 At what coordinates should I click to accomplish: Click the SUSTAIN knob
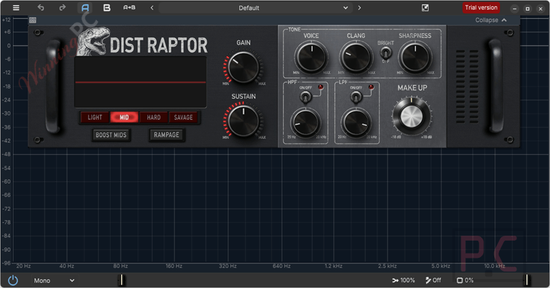click(x=243, y=122)
